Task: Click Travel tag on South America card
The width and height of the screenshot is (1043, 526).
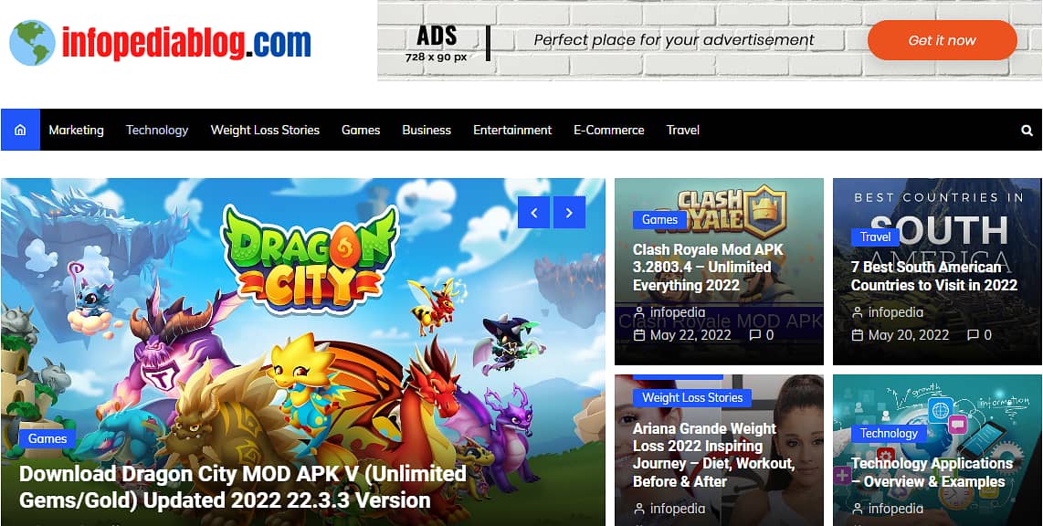Action: point(875,237)
